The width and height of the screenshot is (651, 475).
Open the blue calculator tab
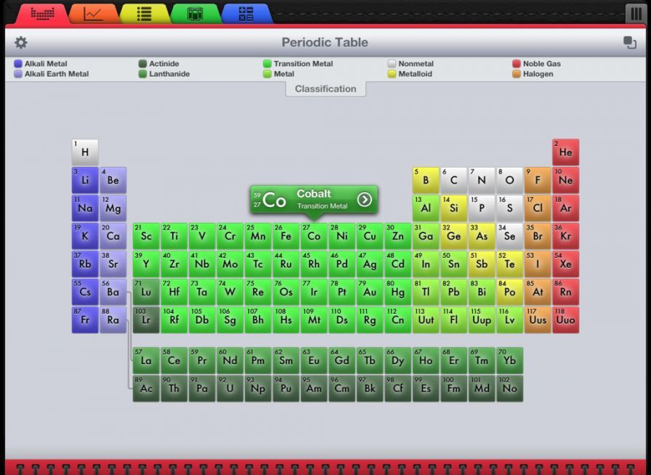246,13
